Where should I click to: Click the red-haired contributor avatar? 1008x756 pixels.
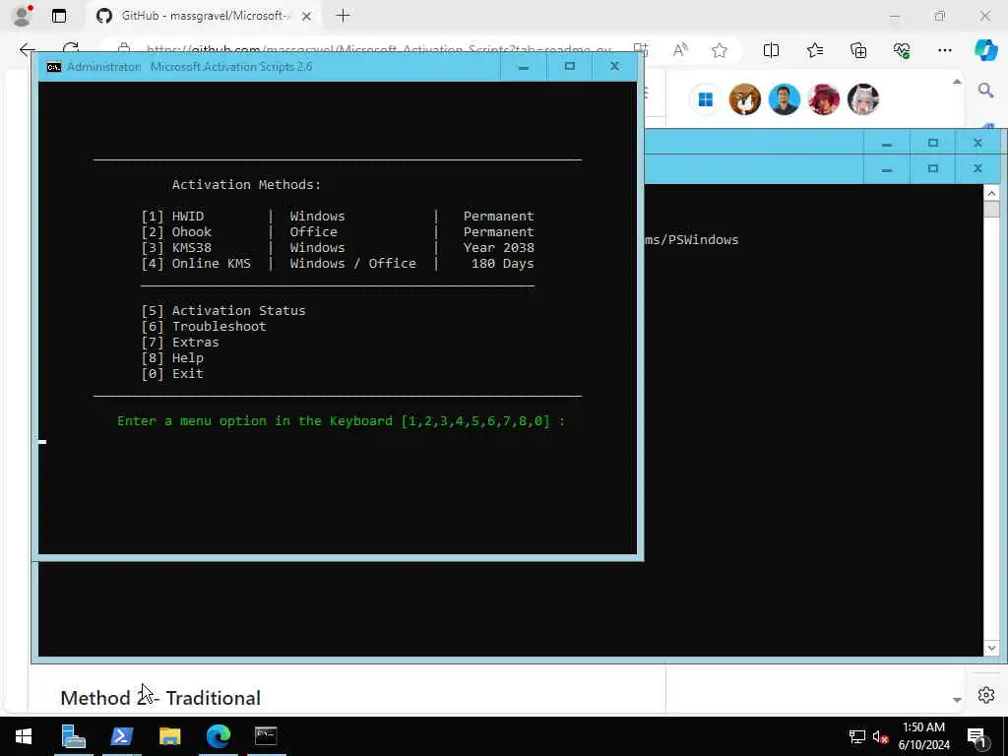(x=823, y=99)
